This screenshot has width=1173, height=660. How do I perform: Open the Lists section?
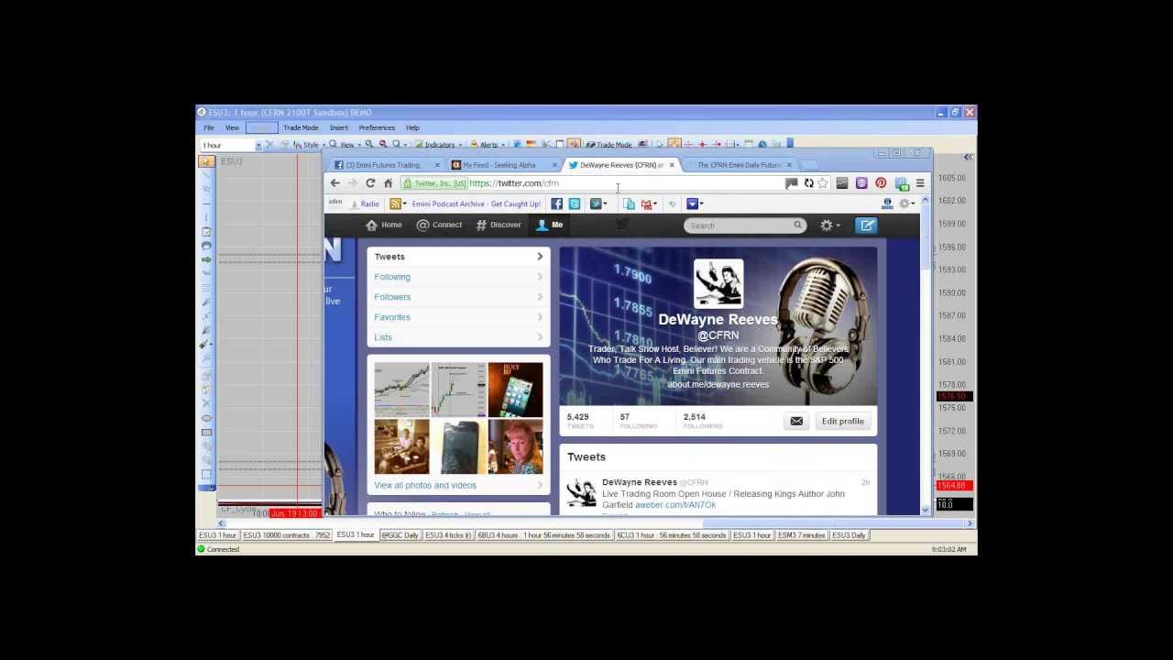tap(458, 337)
